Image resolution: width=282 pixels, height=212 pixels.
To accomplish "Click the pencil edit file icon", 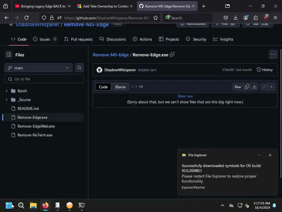I will pos(264,87).
